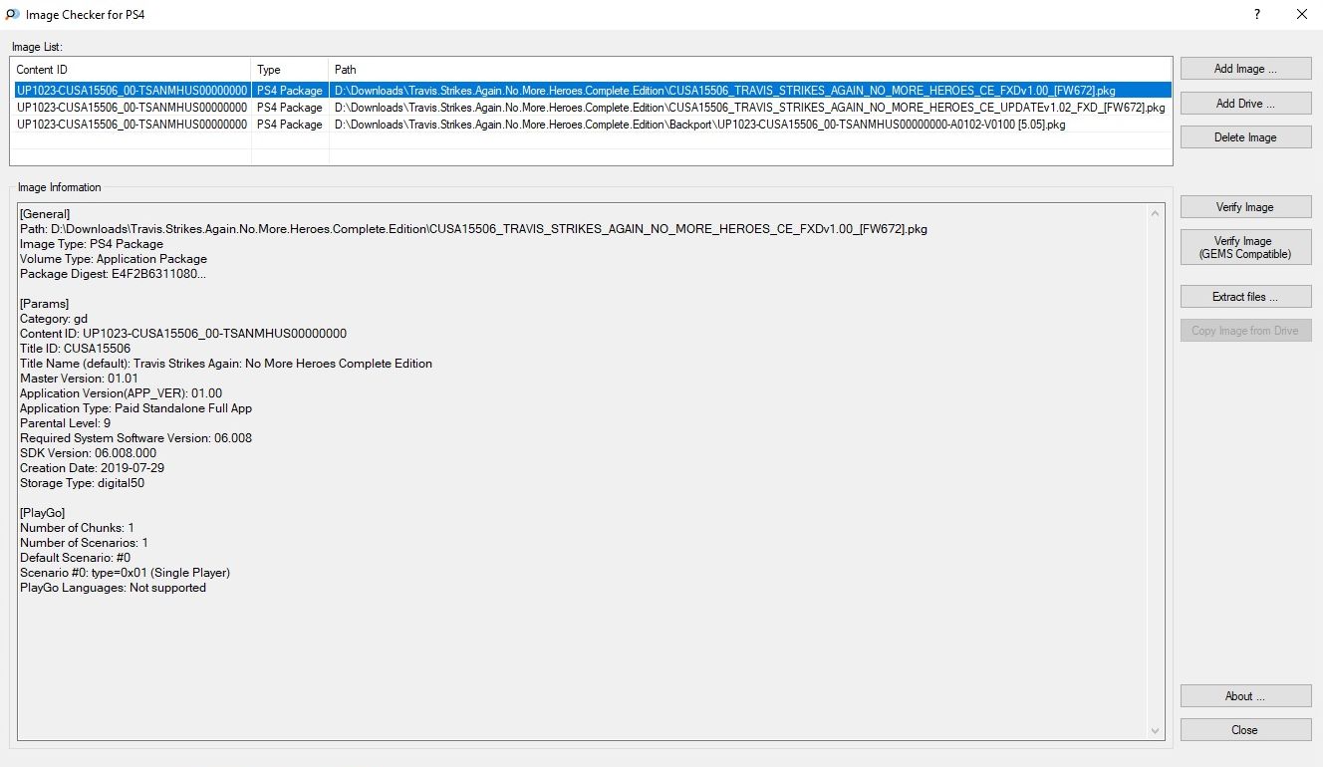Click the Parental Level: 9 line
1323x767 pixels.
[x=65, y=423]
